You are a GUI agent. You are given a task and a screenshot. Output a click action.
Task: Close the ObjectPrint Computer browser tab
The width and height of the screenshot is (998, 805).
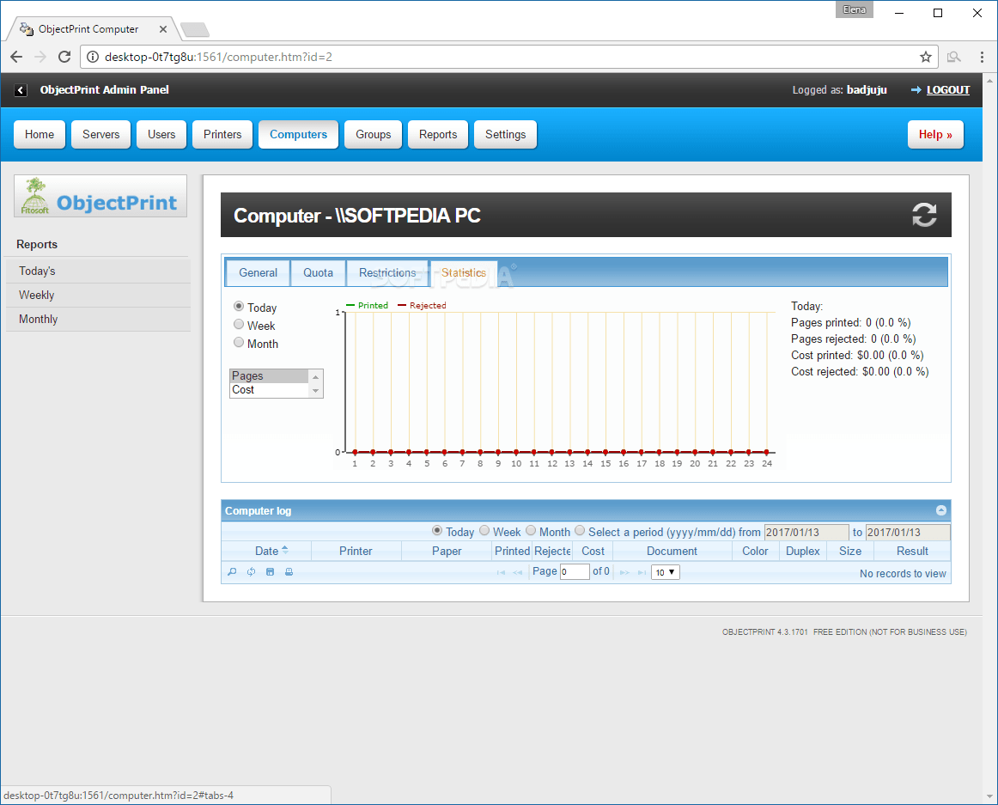click(x=163, y=29)
